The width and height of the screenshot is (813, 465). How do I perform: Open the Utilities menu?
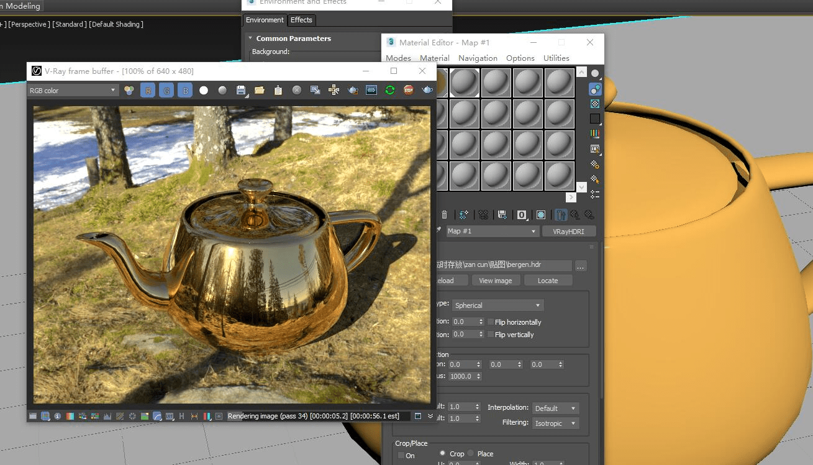556,58
